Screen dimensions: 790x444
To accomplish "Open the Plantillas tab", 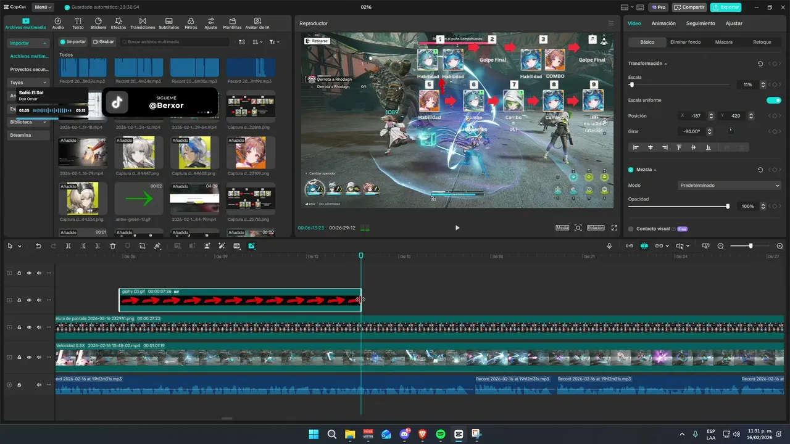I will (232, 23).
